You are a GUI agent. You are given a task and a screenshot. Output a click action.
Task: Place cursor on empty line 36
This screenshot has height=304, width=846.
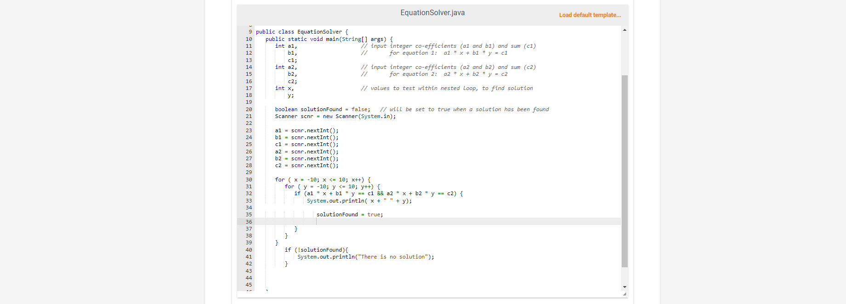(x=438, y=221)
